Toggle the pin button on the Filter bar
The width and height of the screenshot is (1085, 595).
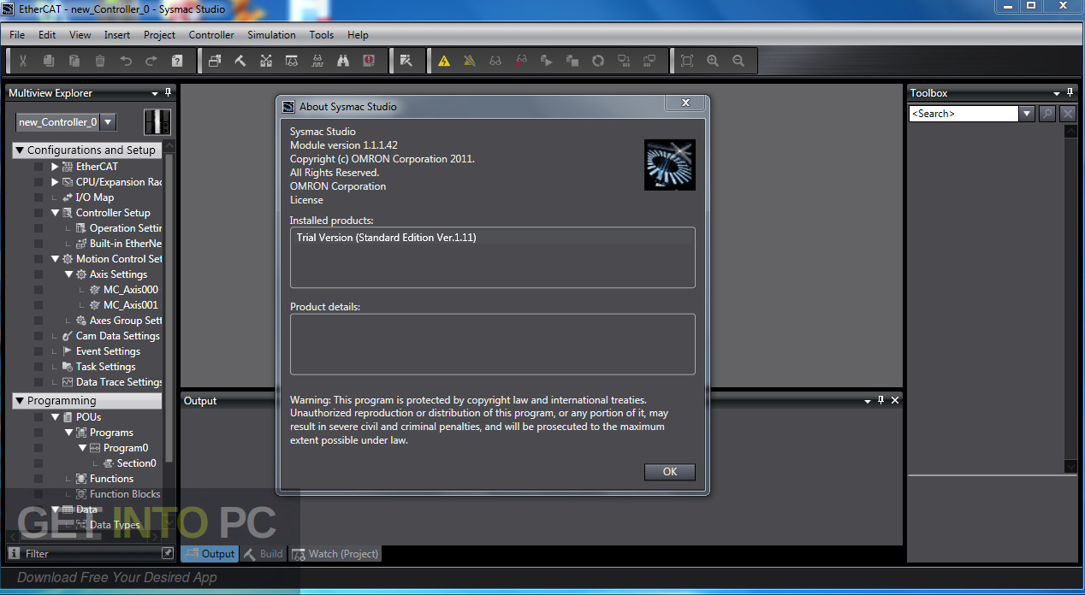168,553
